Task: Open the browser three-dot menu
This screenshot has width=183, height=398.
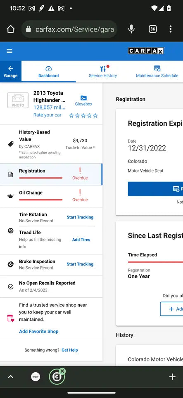Action: click(x=170, y=29)
